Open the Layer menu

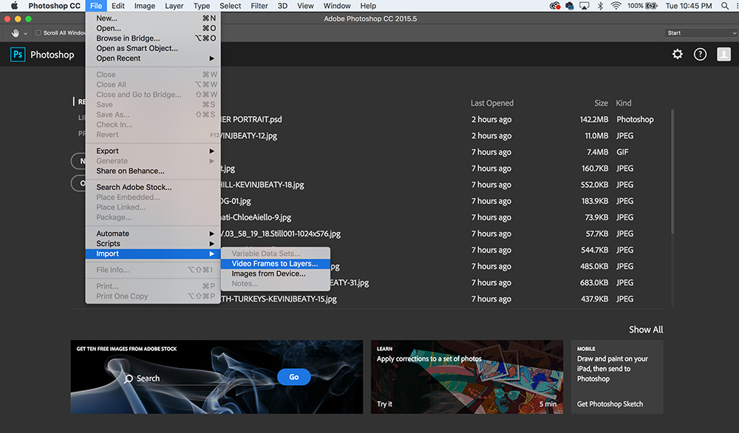click(174, 6)
